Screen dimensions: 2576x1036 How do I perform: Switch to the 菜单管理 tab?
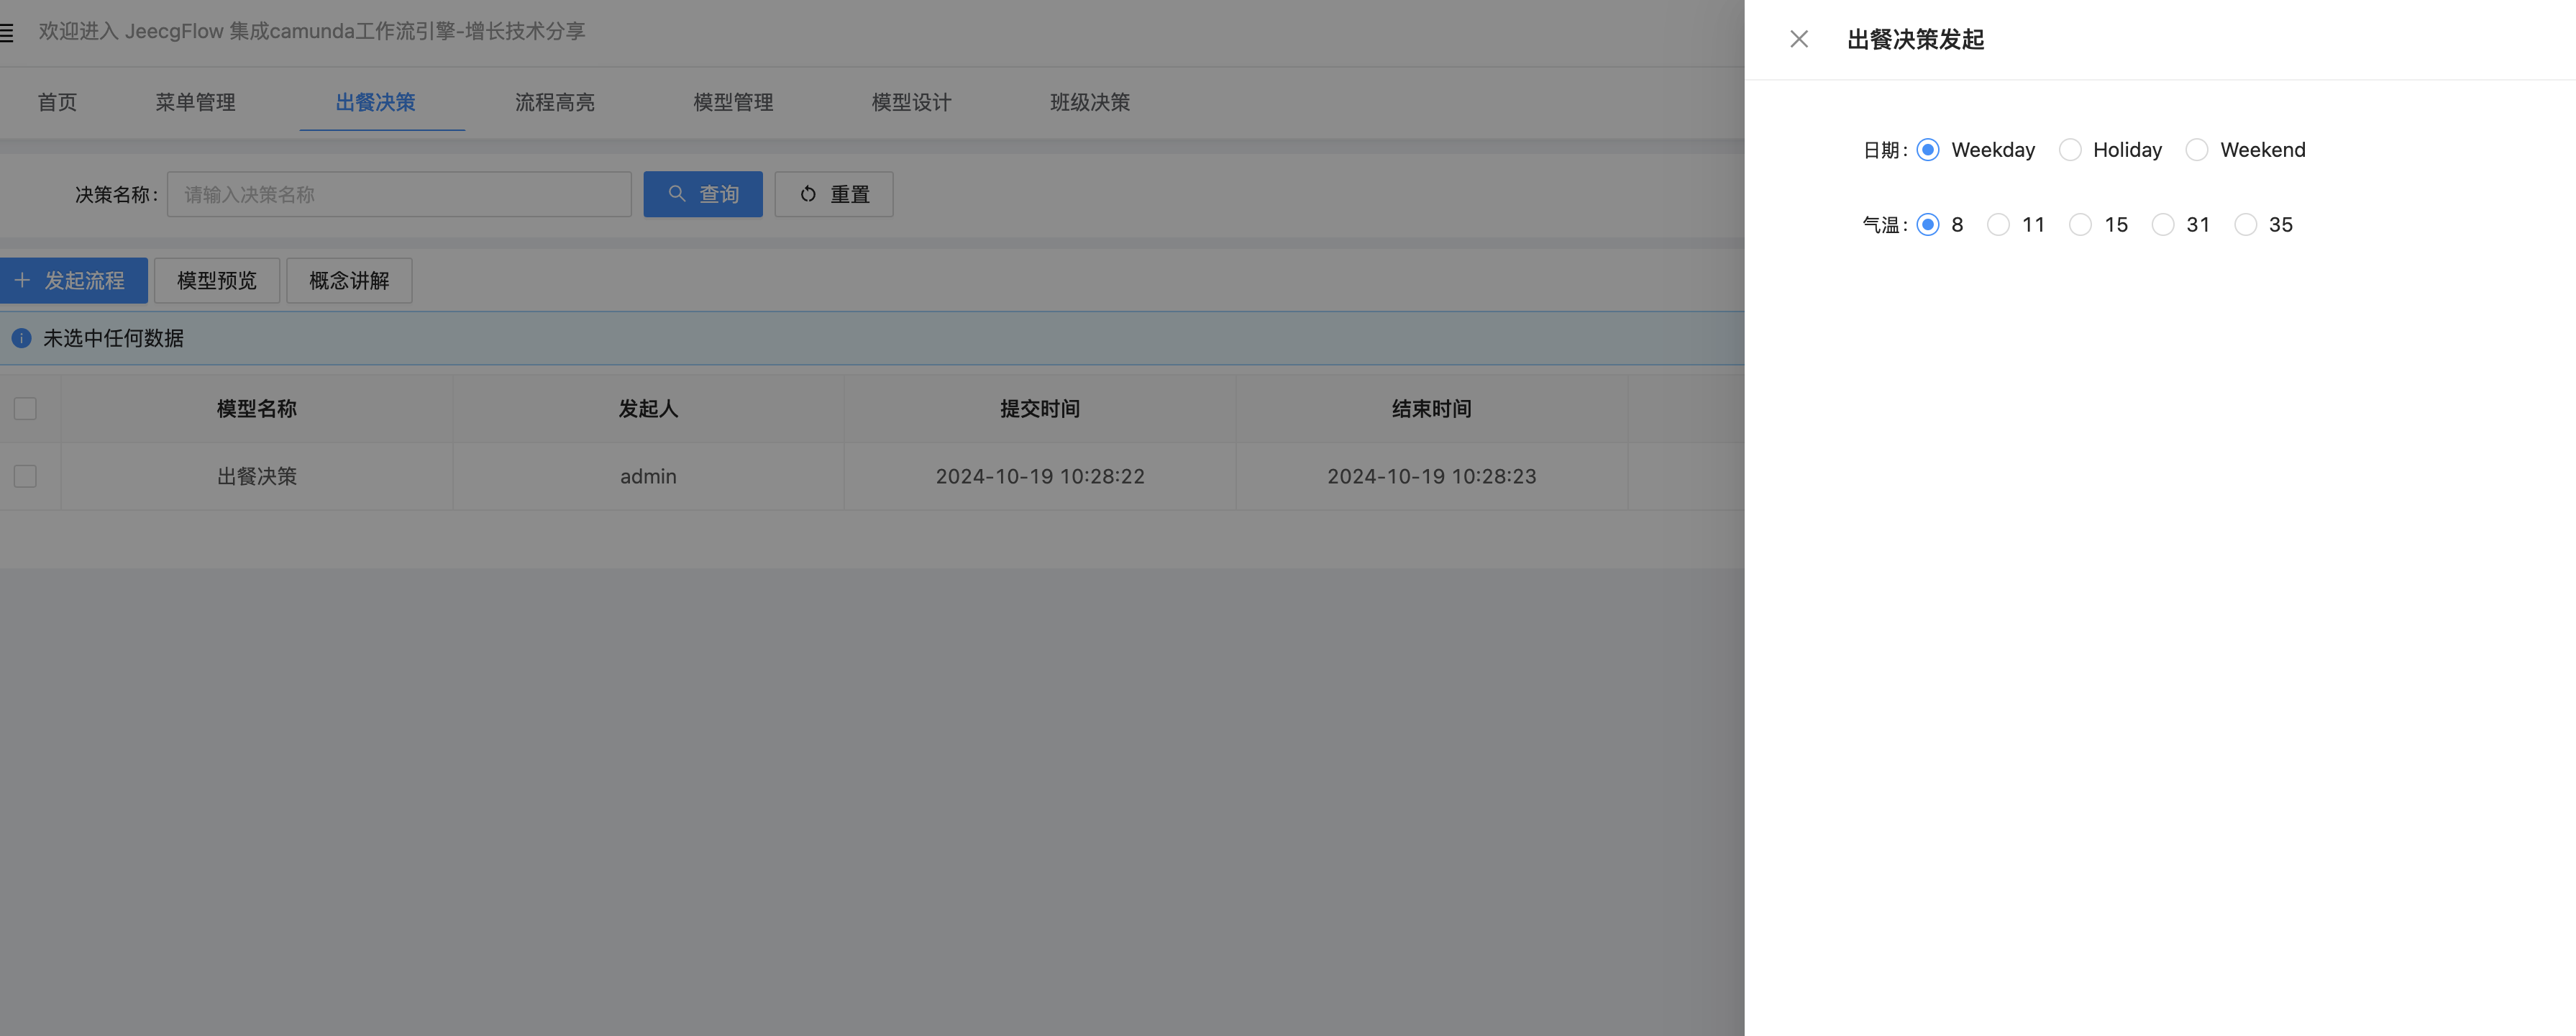[195, 102]
